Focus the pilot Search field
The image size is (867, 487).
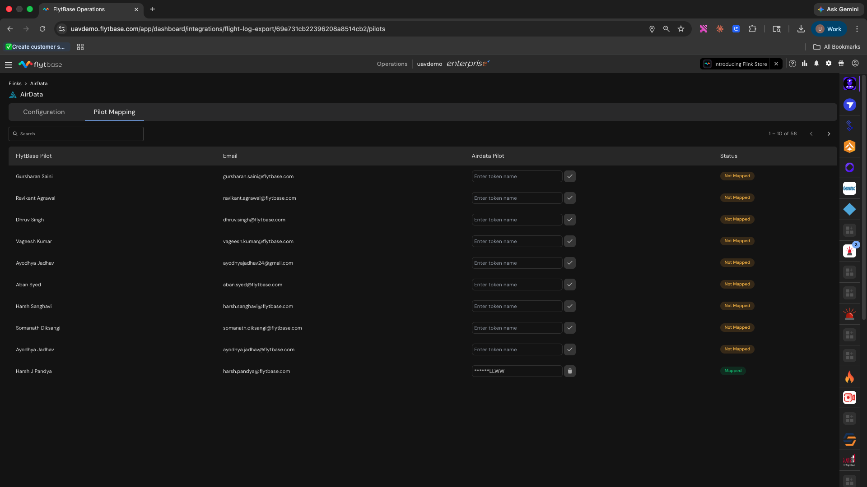[76, 134]
